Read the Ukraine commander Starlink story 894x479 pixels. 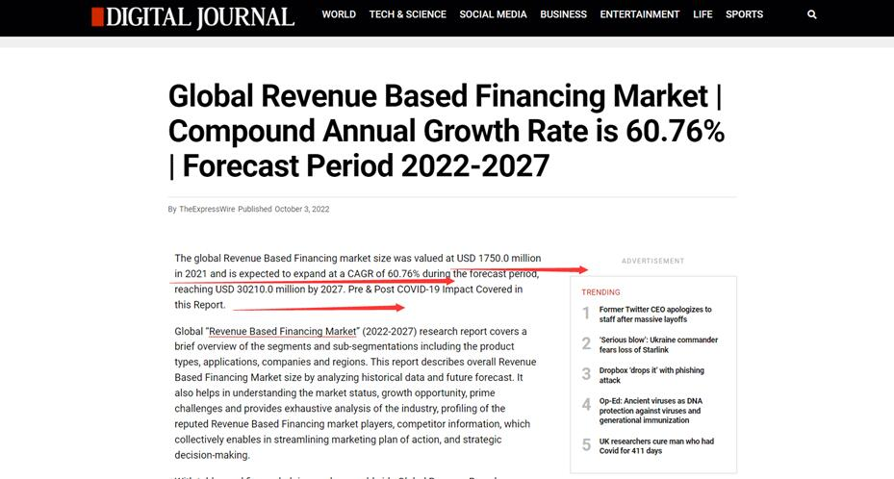point(657,344)
